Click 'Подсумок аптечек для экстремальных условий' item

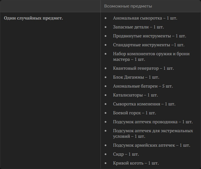[153, 134]
